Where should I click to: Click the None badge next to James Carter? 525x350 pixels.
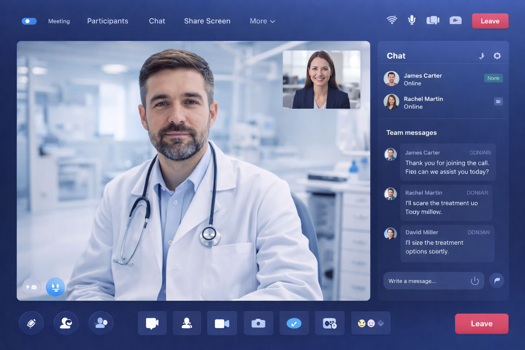coord(493,78)
